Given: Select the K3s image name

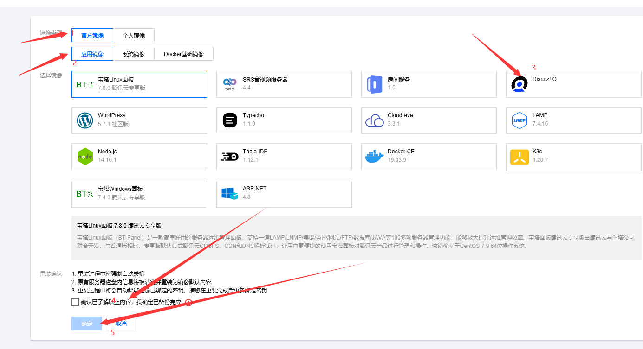Looking at the screenshot, I should coord(537,152).
